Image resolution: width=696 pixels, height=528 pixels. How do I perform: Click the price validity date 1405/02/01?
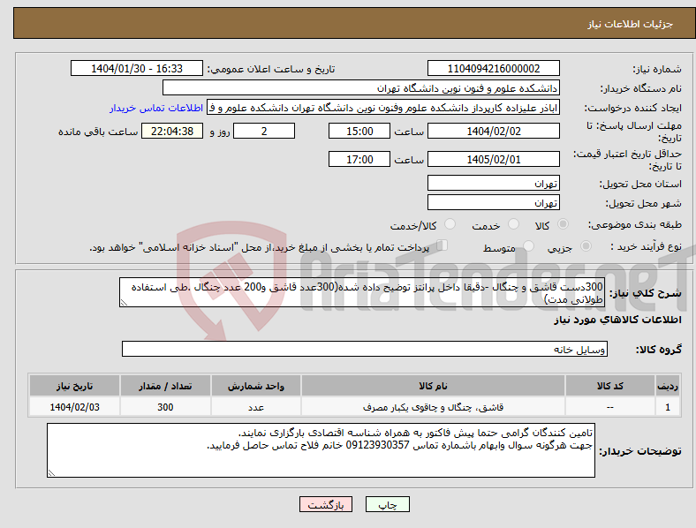pyautogui.click(x=494, y=159)
